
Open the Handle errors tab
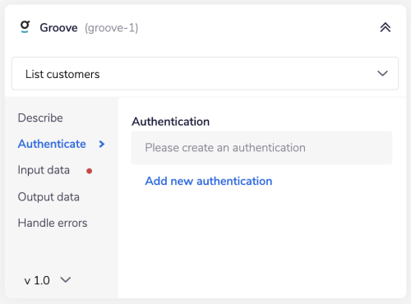tap(53, 223)
